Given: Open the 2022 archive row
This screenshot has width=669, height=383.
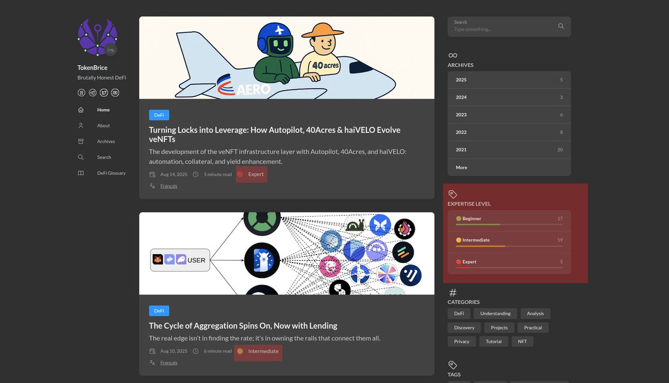Looking at the screenshot, I should (x=509, y=132).
